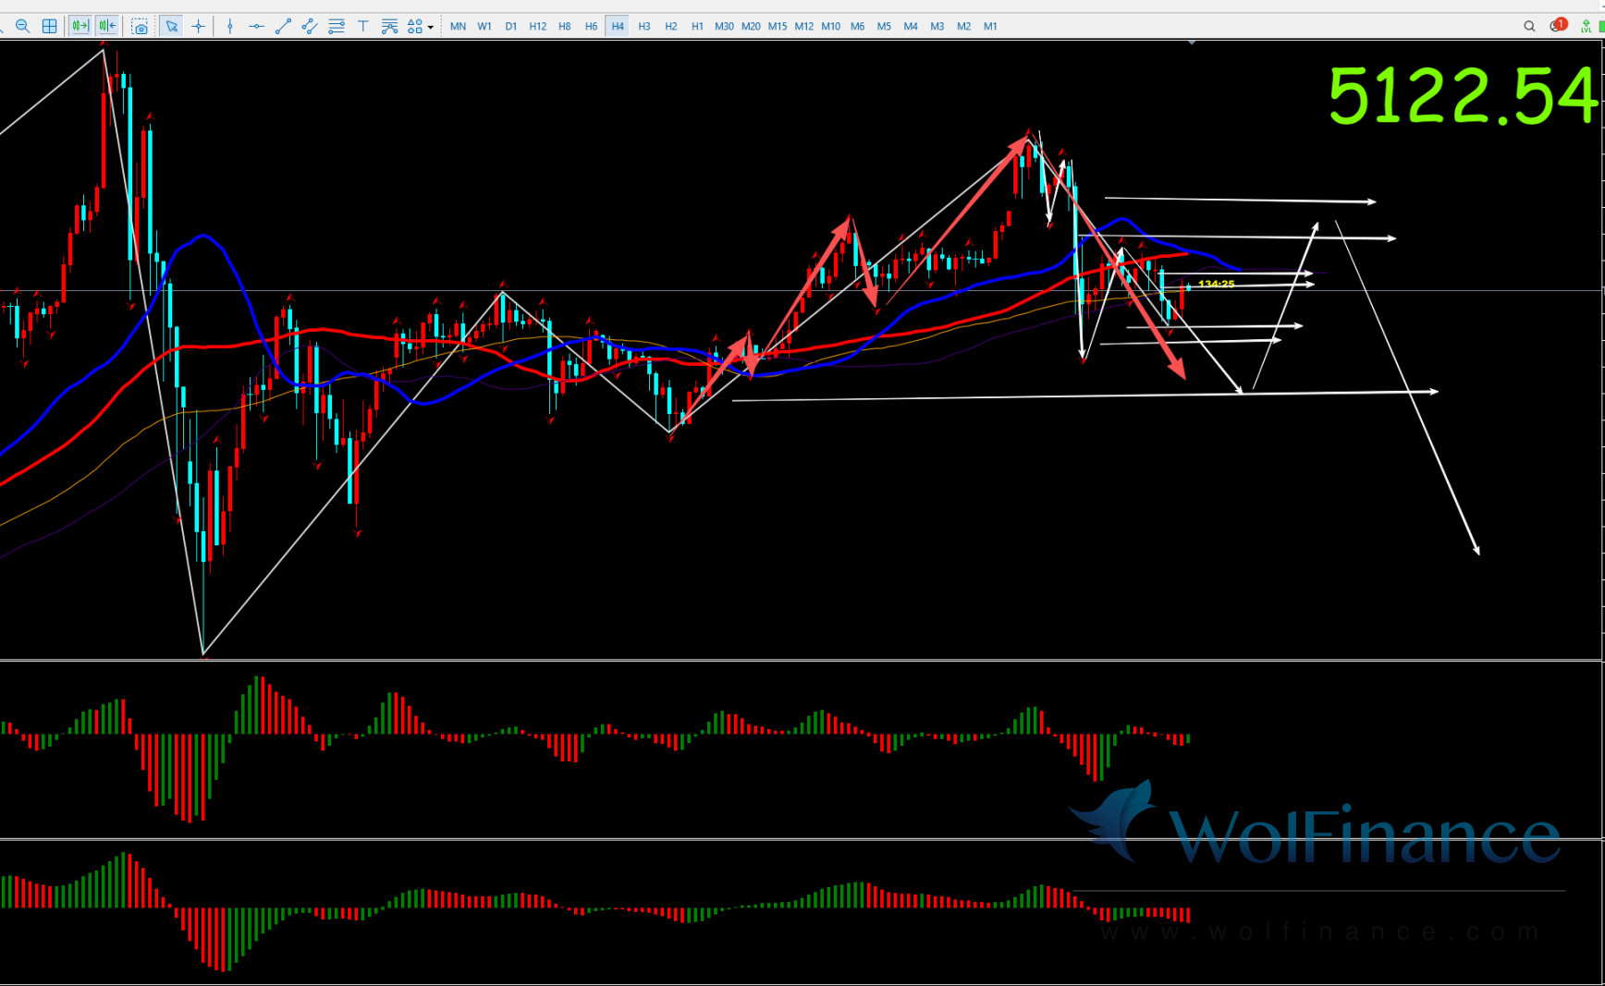Pick the text label tool
1605x986 pixels.
coord(363,26)
